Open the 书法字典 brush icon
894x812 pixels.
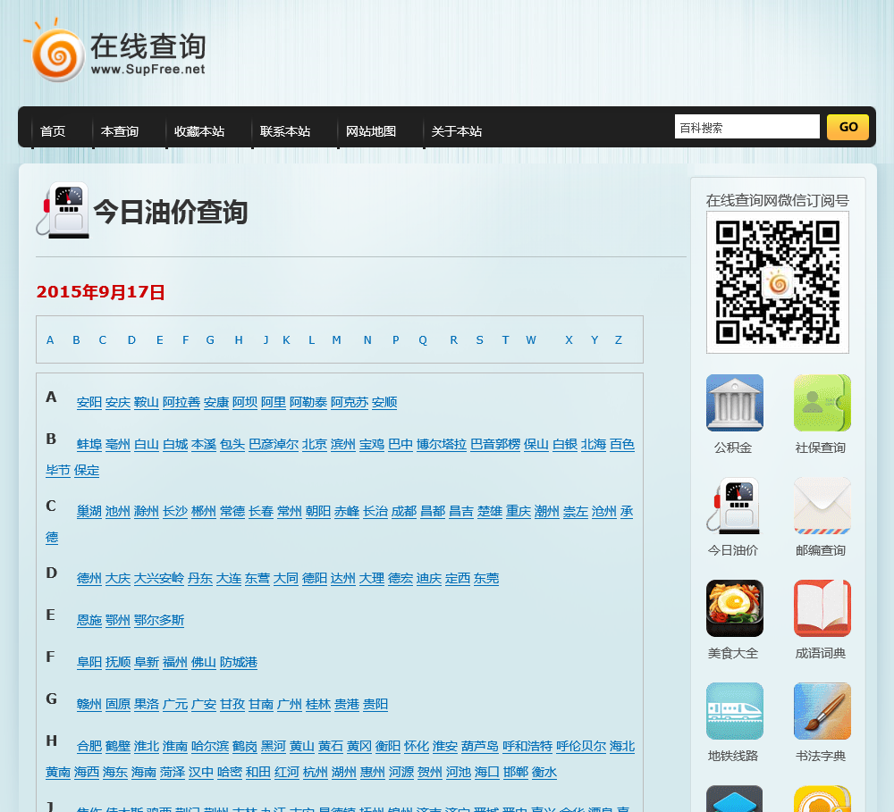(822, 711)
